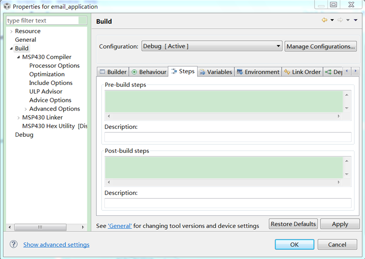Open back history dropdown arrow
The width and height of the screenshot is (365, 259).
point(332,20)
